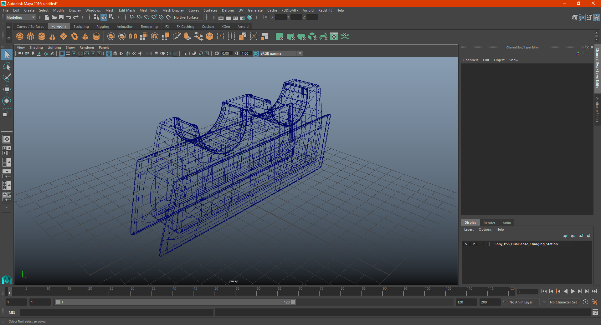Toggle smooth shade all in panel toolbar
The image size is (601, 325).
pyautogui.click(x=115, y=53)
